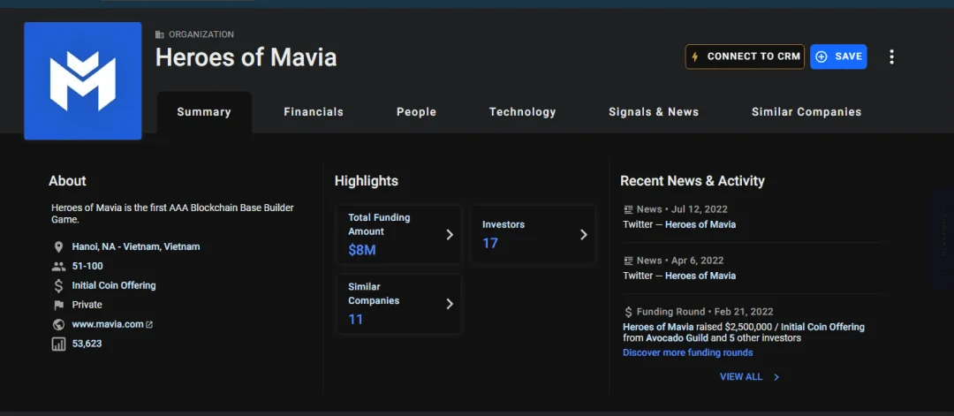Switch to the Technology tab
Screen dimensions: 954x416
(x=523, y=112)
